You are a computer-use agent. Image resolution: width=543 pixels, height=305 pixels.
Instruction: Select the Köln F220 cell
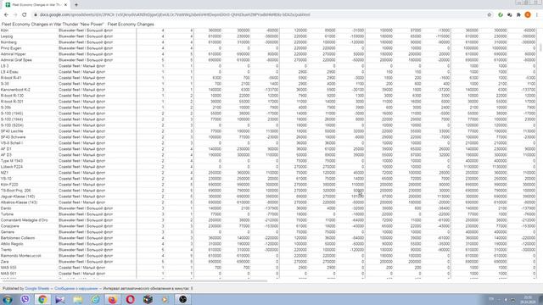[29, 185]
